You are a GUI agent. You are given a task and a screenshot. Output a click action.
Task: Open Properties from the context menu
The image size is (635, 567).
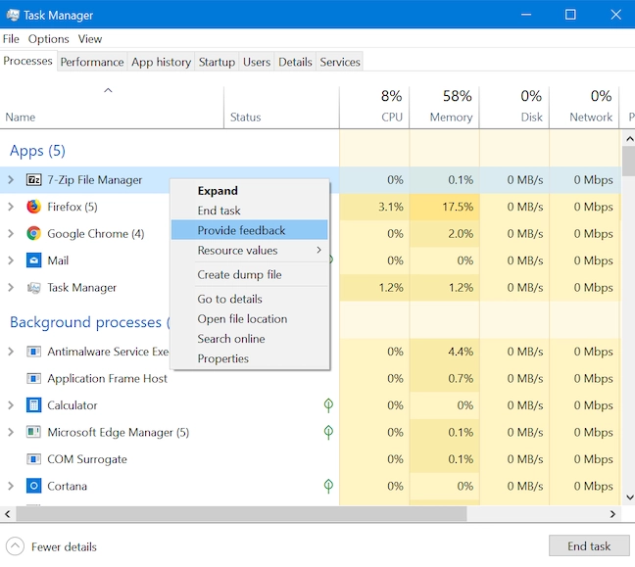250,358
